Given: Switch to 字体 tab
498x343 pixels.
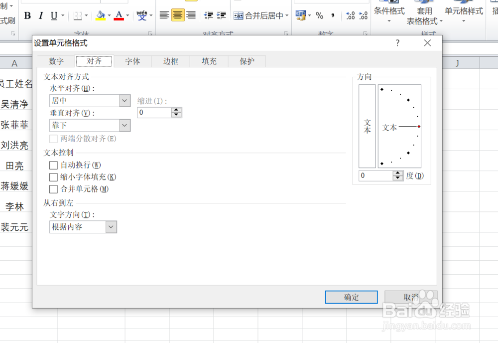Looking at the screenshot, I should click(x=132, y=61).
